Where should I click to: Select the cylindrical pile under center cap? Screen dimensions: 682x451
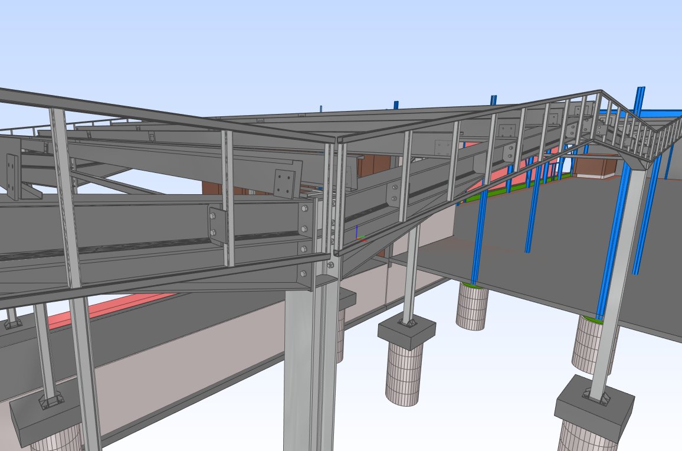pos(404,375)
